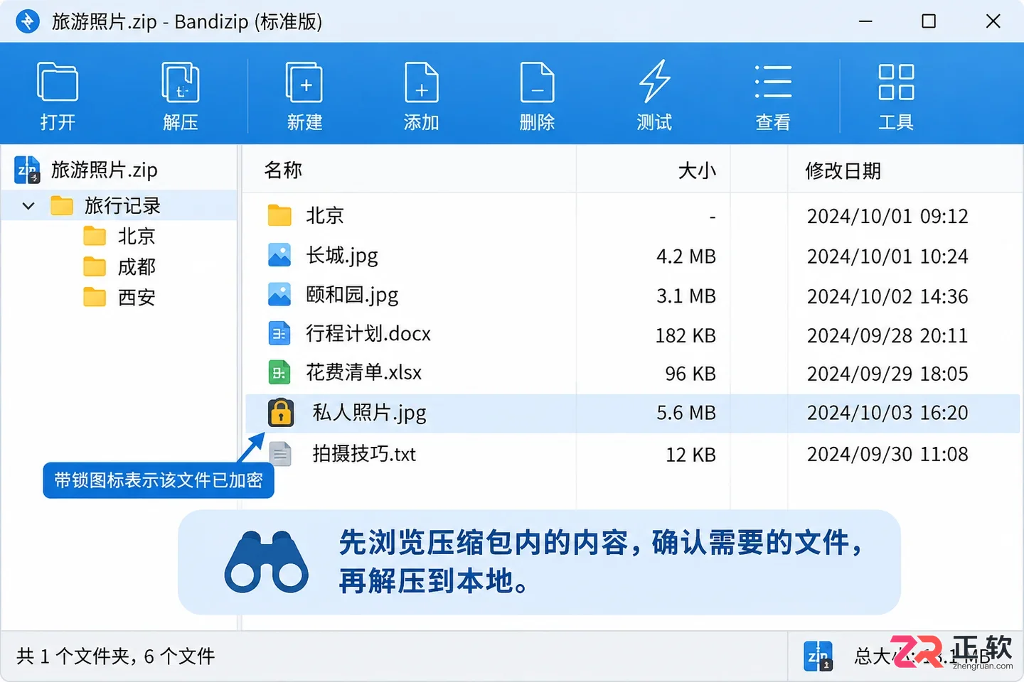Click the spreadsheet icon of 花费清单.xlsx
The height and width of the screenshot is (682, 1024).
(279, 372)
